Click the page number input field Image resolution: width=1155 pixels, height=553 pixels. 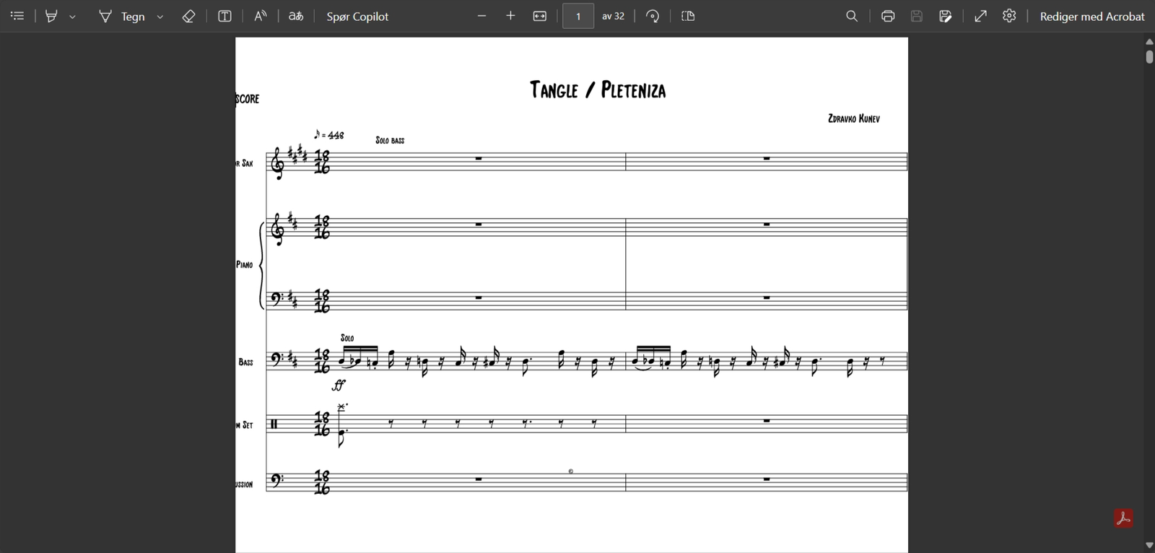578,16
